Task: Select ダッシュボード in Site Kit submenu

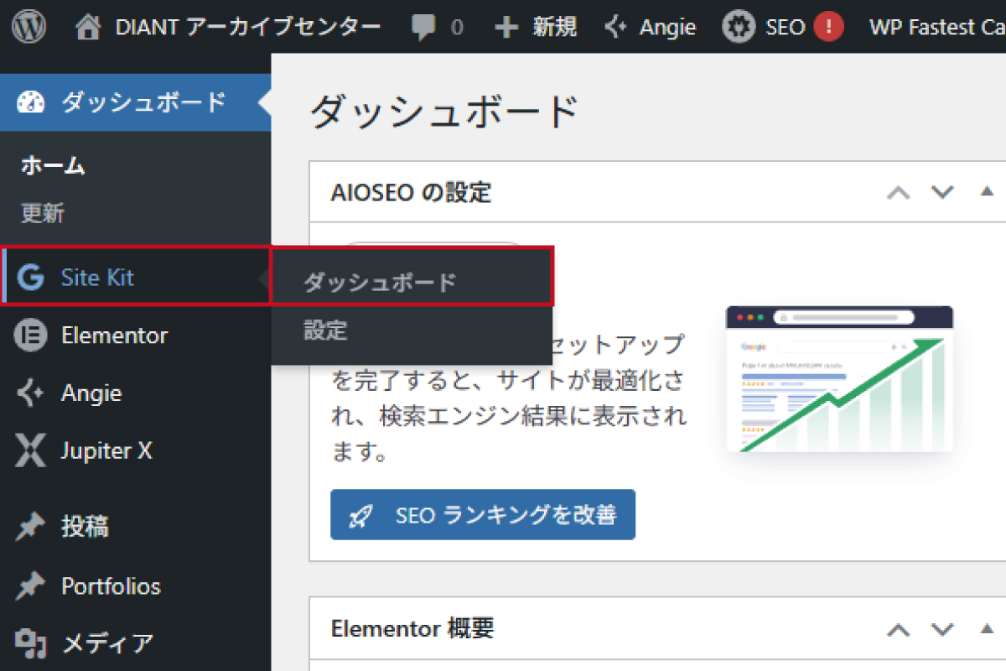Action: coord(380,282)
